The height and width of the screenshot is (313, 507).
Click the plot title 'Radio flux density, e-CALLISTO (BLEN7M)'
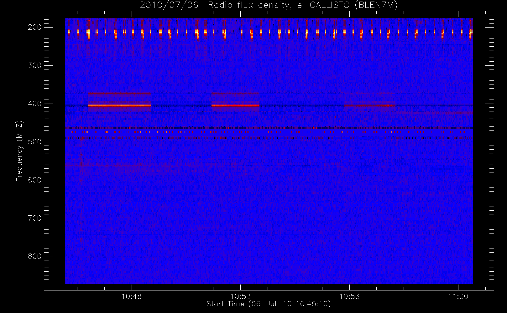(x=303, y=5)
